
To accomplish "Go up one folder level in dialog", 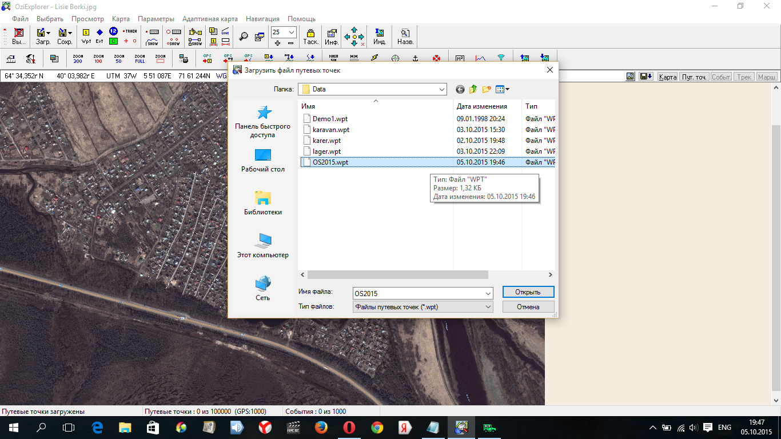I will [x=473, y=89].
